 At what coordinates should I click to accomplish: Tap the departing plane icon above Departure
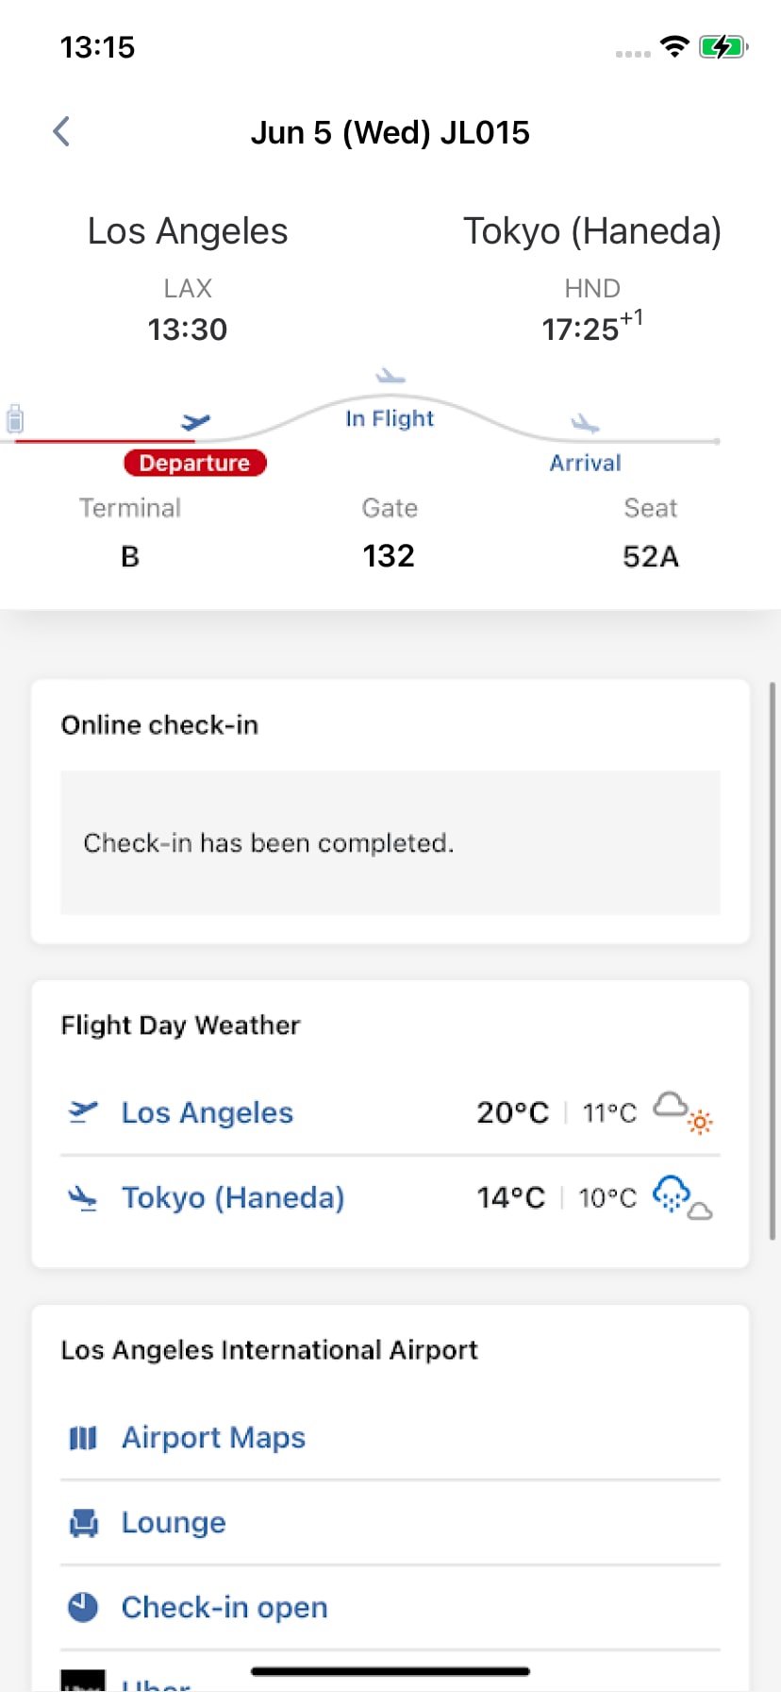(195, 421)
